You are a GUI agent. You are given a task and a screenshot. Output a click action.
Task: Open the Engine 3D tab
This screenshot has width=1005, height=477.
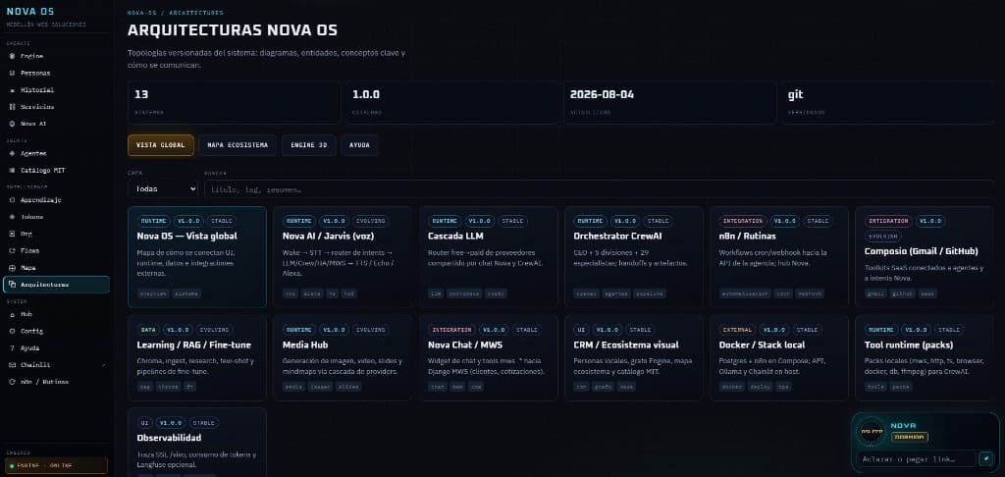(x=309, y=145)
